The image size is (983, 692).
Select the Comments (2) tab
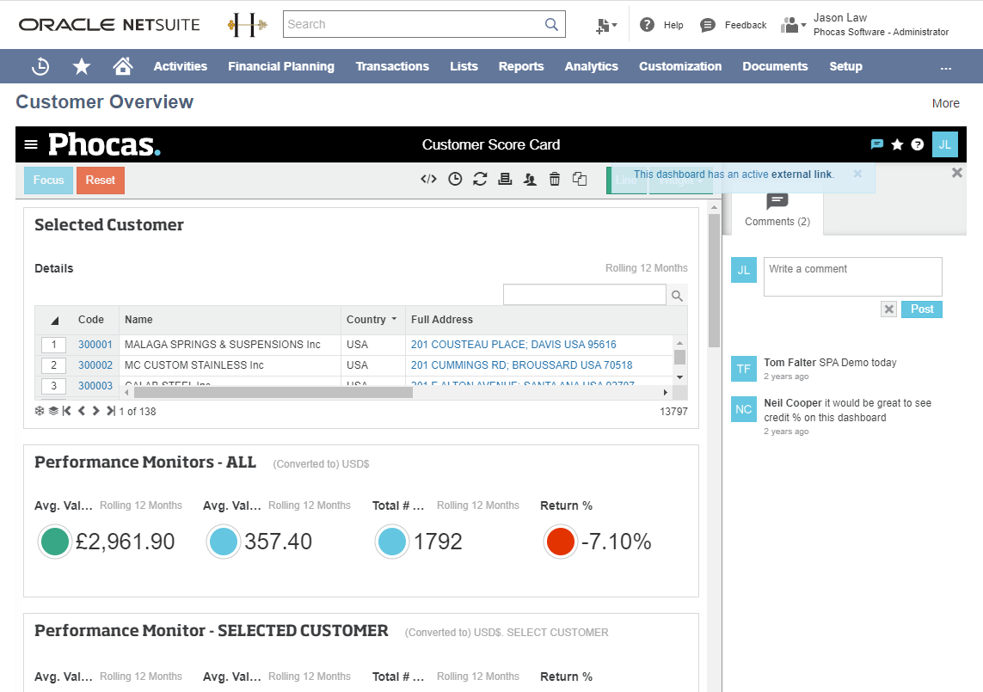(x=777, y=211)
